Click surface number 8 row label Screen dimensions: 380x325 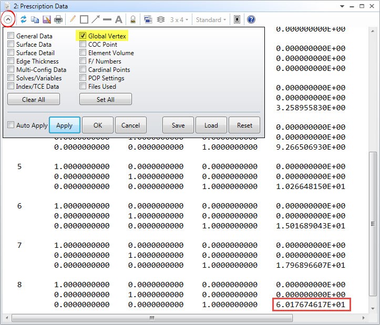(x=19, y=285)
